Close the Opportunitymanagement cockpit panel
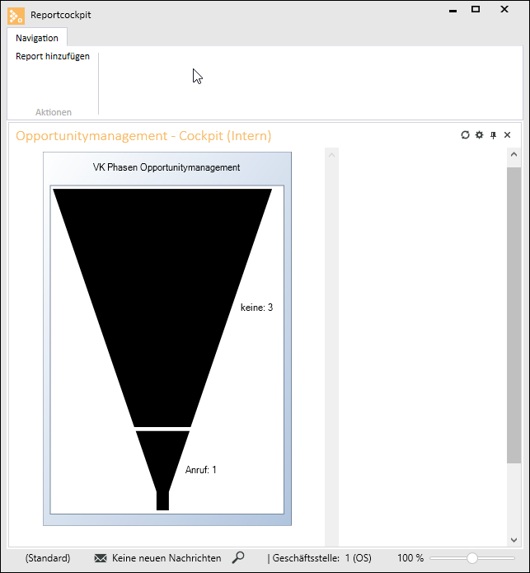Image resolution: width=530 pixels, height=573 pixels. pos(508,135)
